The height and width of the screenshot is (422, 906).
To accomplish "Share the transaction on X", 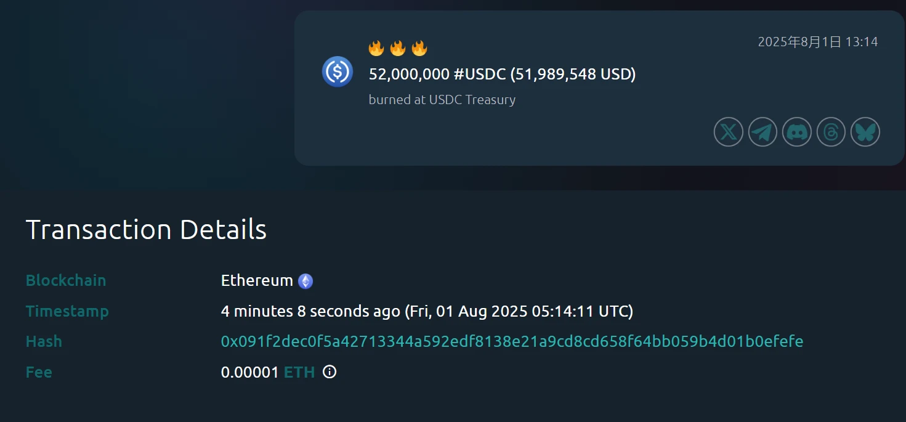I will click(728, 132).
